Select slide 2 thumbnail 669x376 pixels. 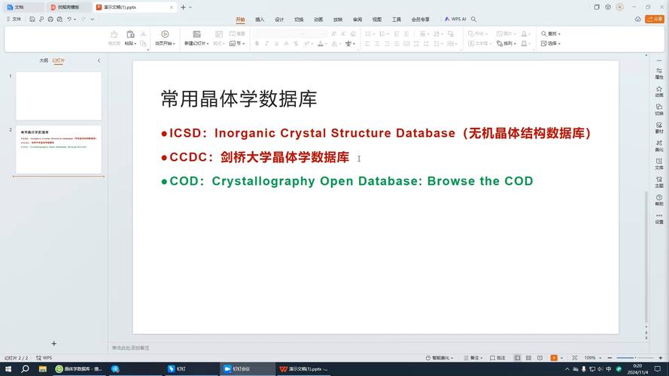[59, 149]
